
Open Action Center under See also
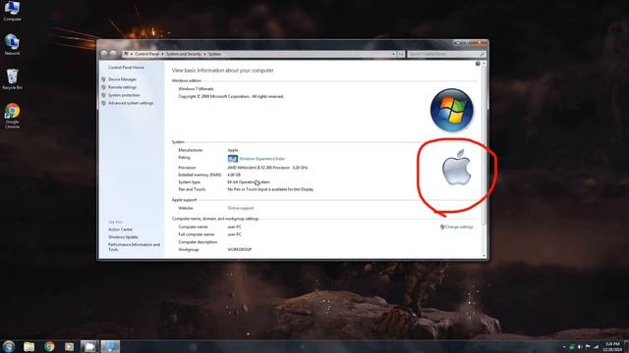click(x=120, y=229)
